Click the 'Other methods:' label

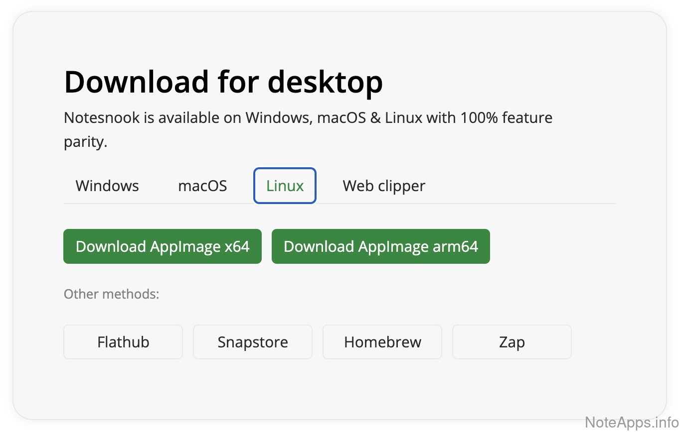(x=111, y=294)
